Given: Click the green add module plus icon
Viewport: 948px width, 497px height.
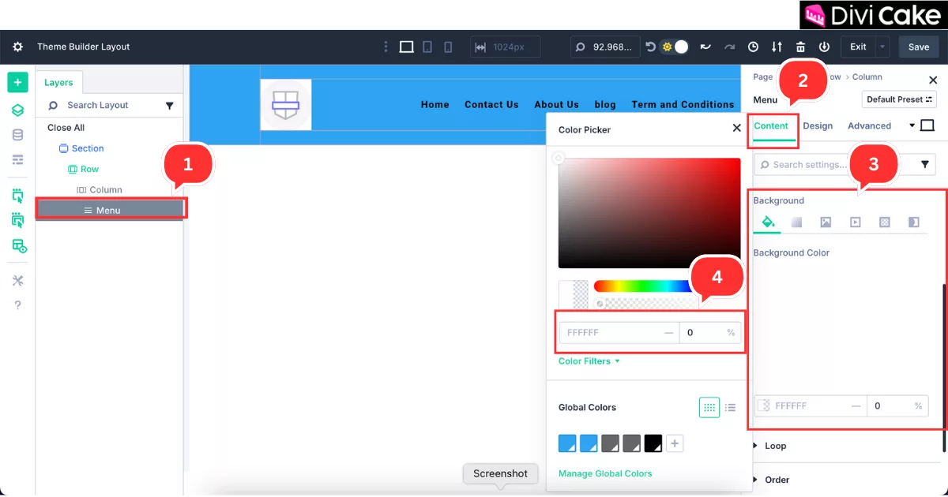Looking at the screenshot, I should tap(18, 82).
